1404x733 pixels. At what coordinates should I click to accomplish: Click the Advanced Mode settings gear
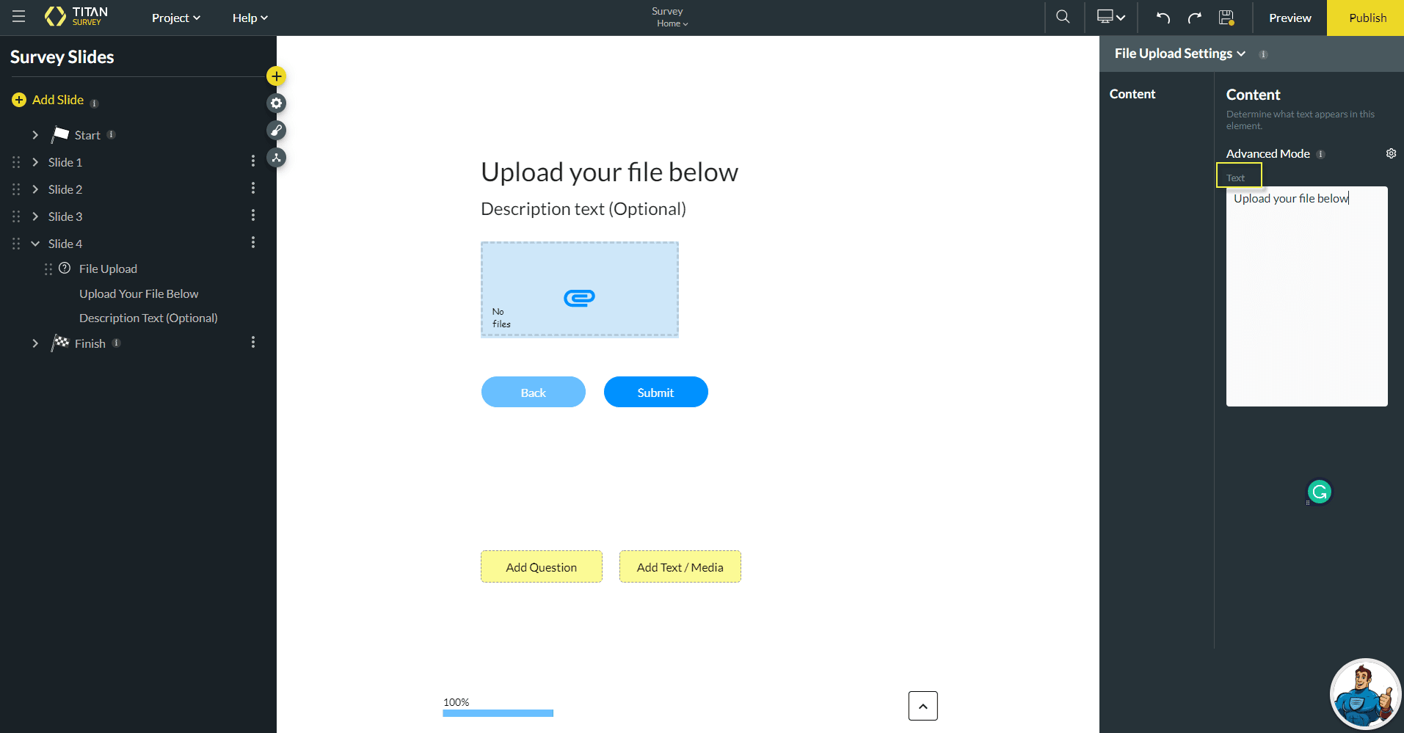[x=1392, y=153]
